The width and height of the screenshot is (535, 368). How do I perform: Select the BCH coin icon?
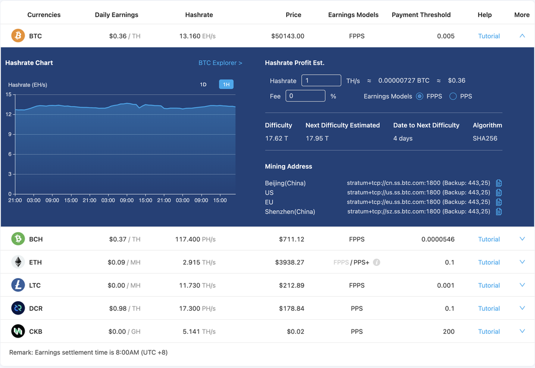tap(18, 239)
